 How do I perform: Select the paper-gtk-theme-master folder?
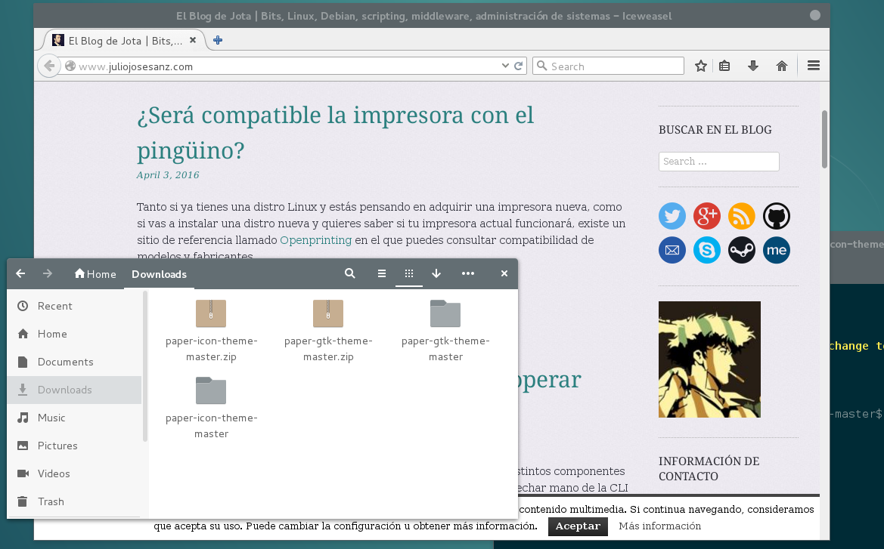[x=445, y=331]
